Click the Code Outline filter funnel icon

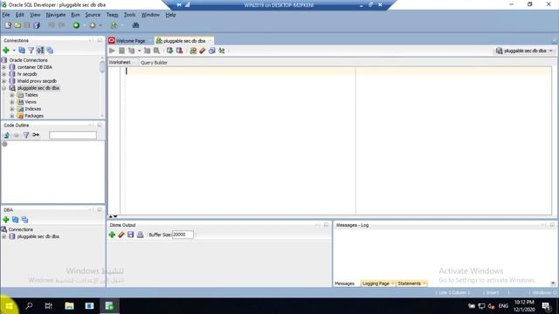point(26,135)
